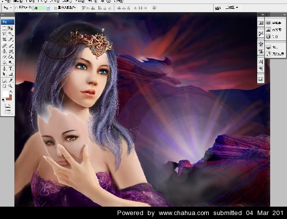Select the Pen tool

[4, 69]
